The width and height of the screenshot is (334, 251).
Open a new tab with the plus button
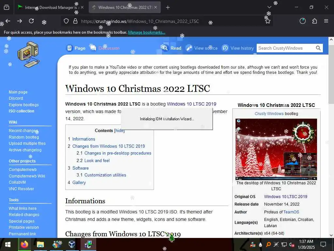click(168, 8)
